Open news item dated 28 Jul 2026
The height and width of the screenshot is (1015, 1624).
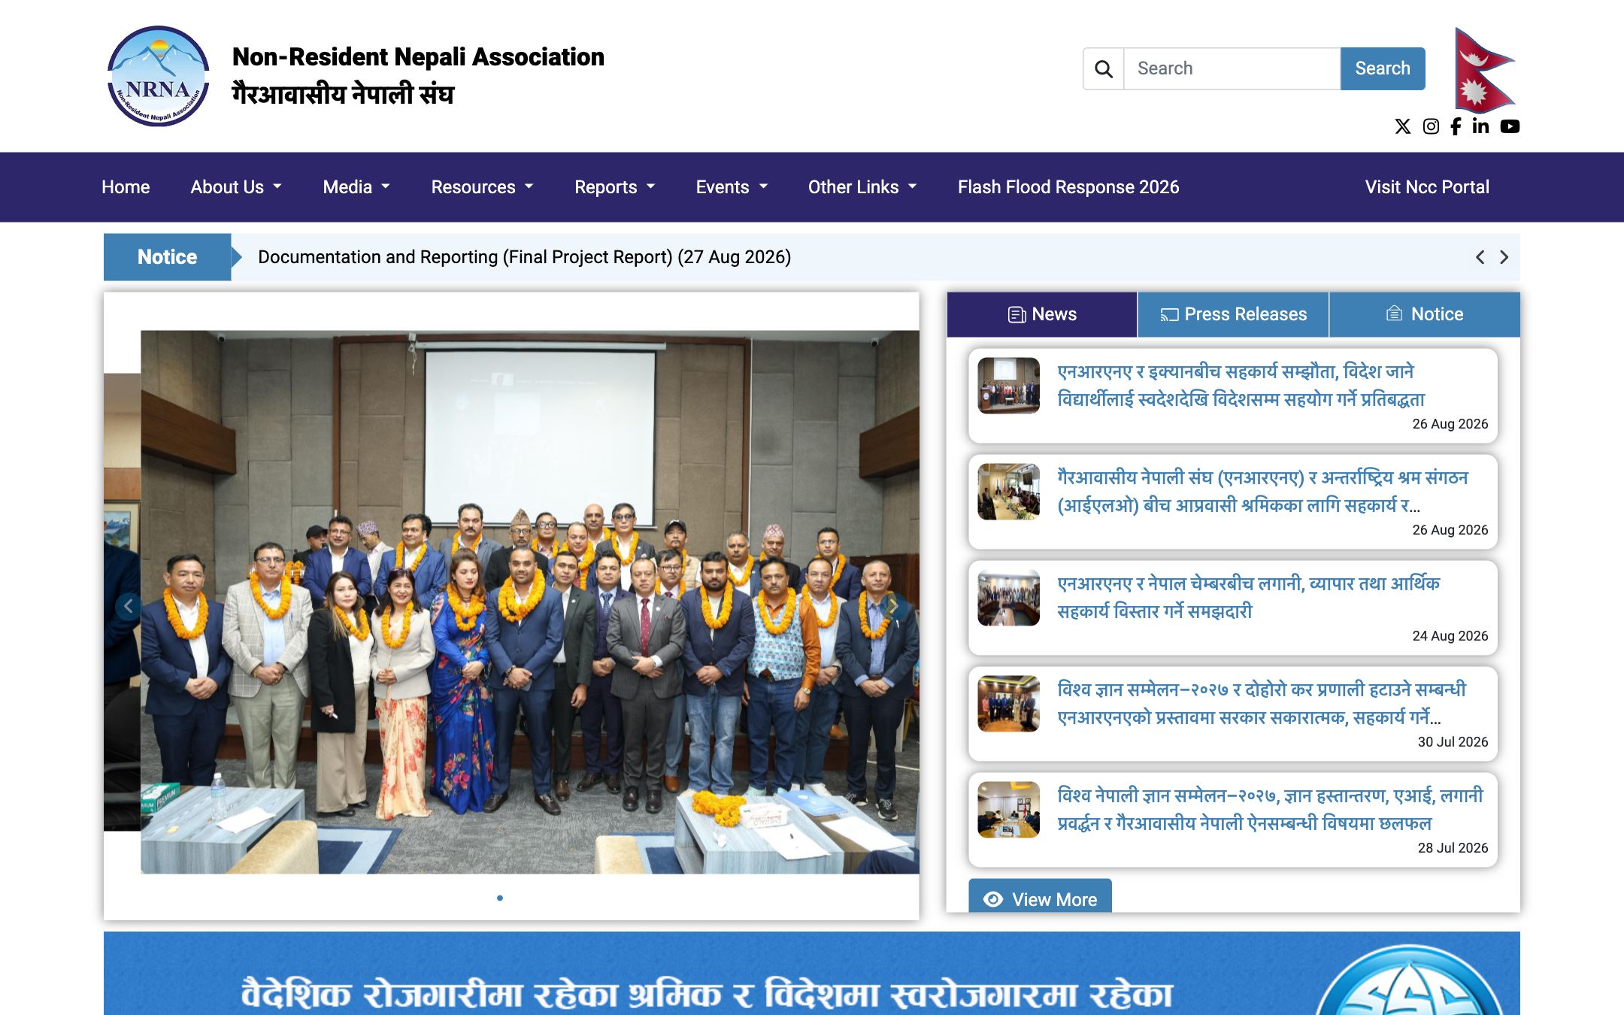pyautogui.click(x=1233, y=820)
